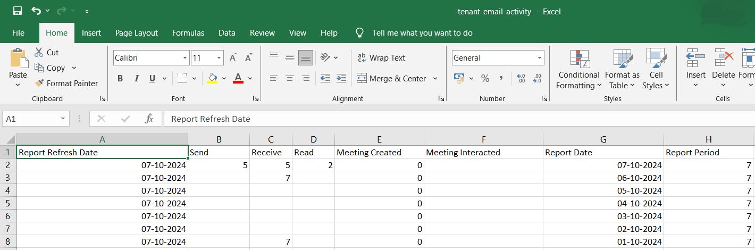This screenshot has width=755, height=250.
Task: Click the Name Box showing A1
Action: 32,119
